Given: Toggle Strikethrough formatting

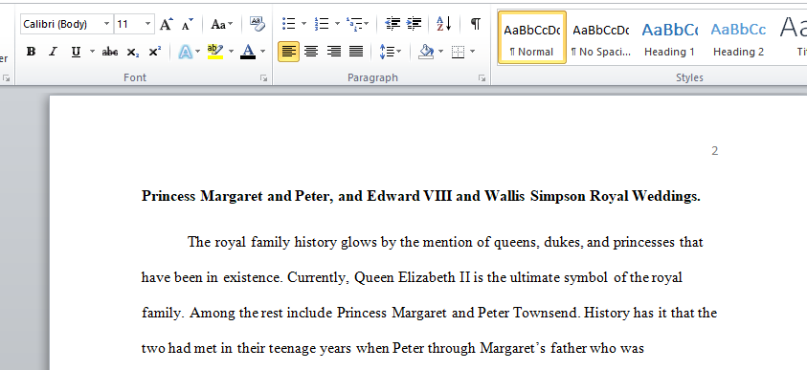Looking at the screenshot, I should (110, 52).
